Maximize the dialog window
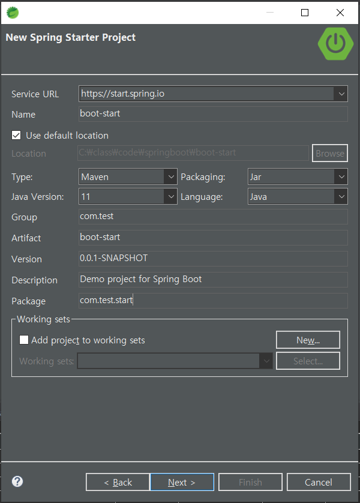Screen dimensions: 360x503 [305, 13]
